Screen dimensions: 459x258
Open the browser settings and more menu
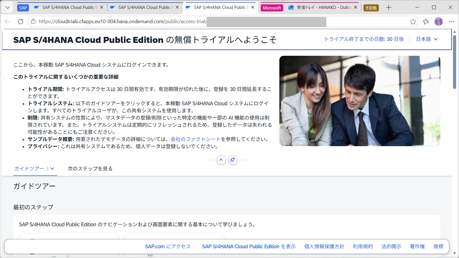coord(452,21)
